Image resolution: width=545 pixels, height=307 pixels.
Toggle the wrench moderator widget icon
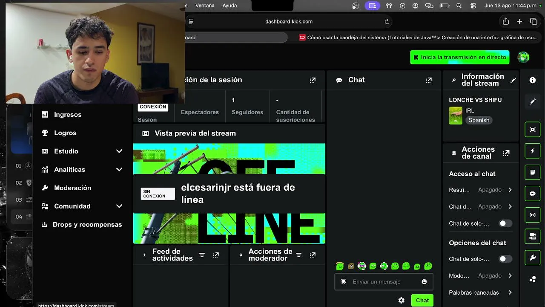tap(533, 258)
